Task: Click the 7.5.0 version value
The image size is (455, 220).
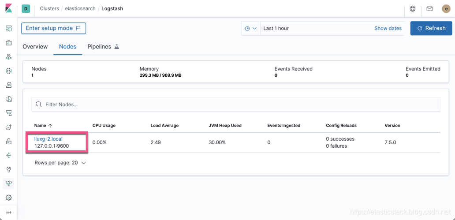Action: pyautogui.click(x=390, y=142)
